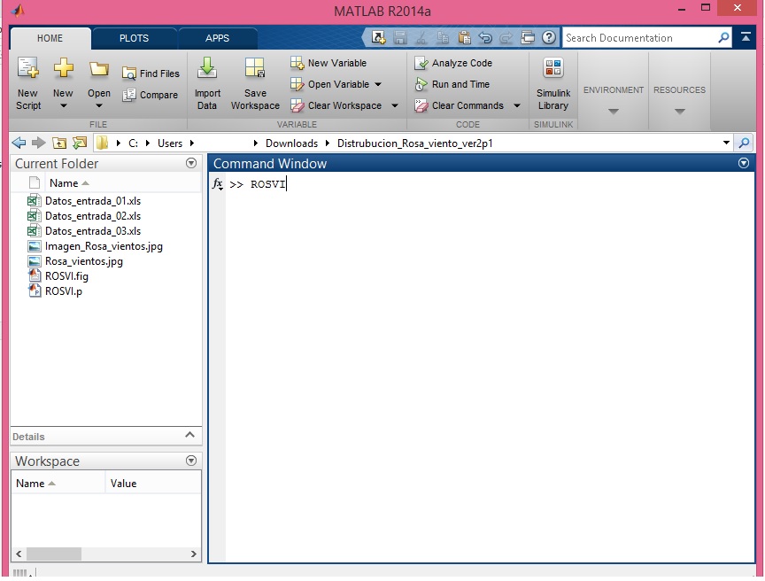Open the Open Variable dropdown arrow
The image size is (765, 581).
pos(378,84)
